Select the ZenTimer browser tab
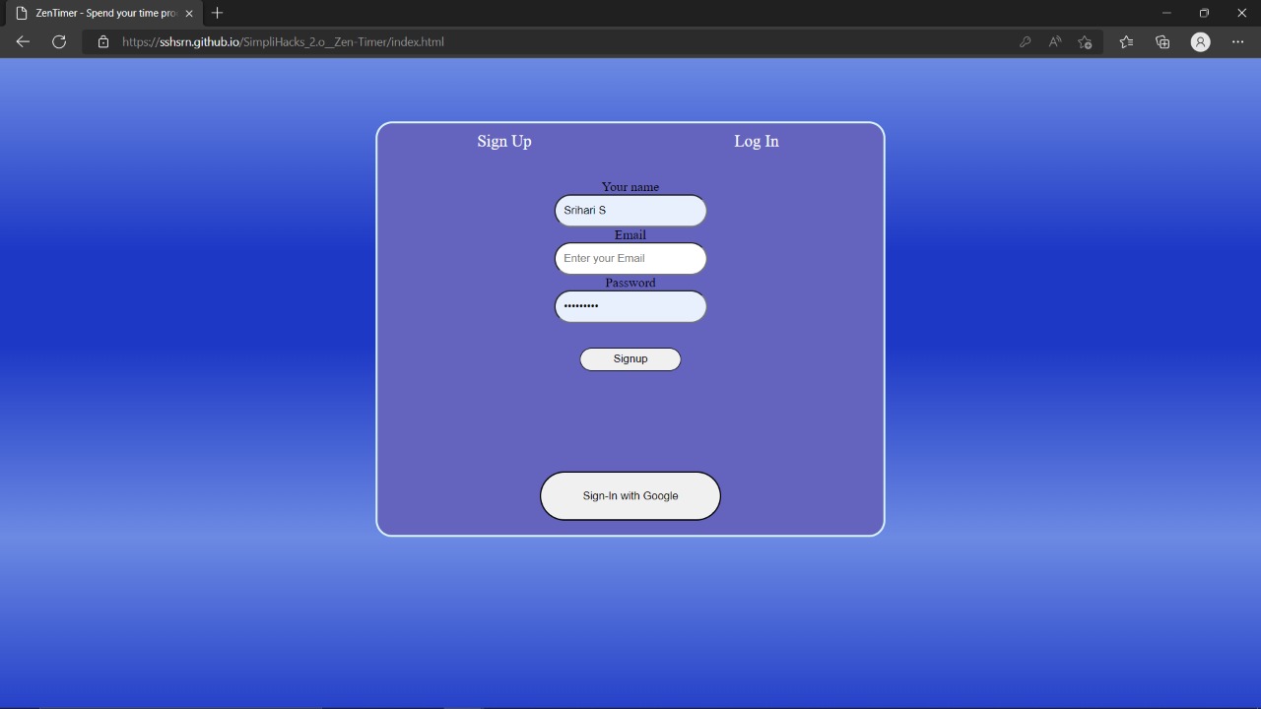The image size is (1261, 709). pyautogui.click(x=103, y=13)
